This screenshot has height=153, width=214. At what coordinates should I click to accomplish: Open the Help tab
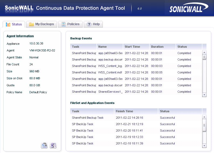(93, 24)
